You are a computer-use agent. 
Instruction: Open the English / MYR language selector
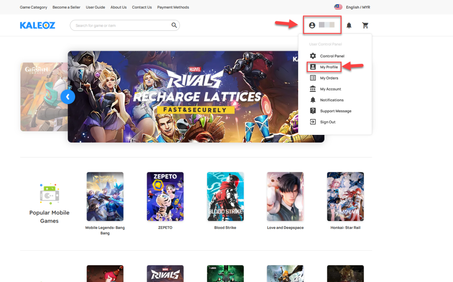pyautogui.click(x=352, y=7)
